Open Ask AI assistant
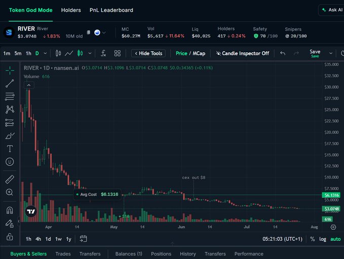Screen dimensions: 344x259 [x=332, y=10]
